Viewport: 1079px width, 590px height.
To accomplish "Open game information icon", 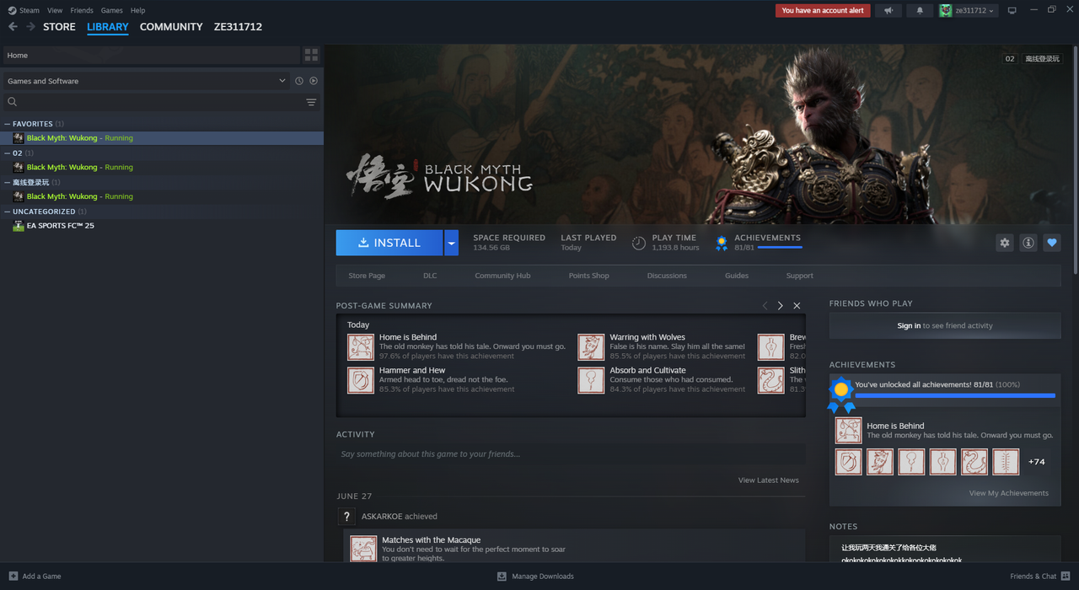I will (1028, 243).
